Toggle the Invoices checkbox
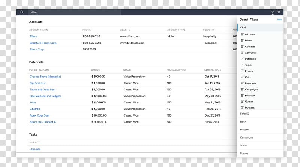This screenshot has height=167, width=300. (242, 108)
